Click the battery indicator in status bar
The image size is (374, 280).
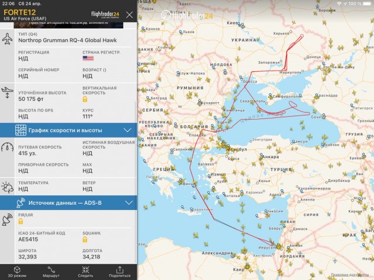(368, 4)
